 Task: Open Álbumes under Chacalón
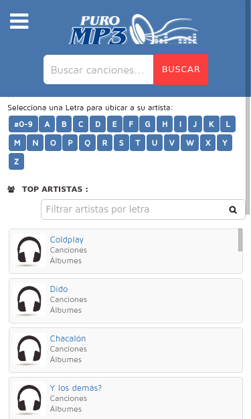click(x=66, y=360)
